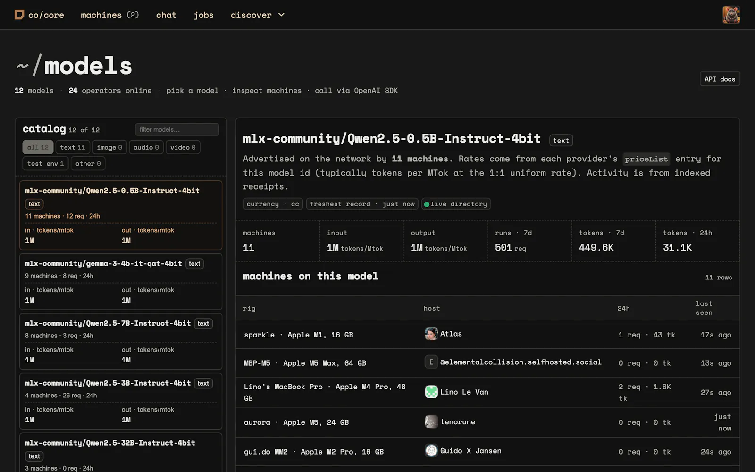This screenshot has height=472, width=755.
Task: Open the jobs nav item
Action: (203, 15)
